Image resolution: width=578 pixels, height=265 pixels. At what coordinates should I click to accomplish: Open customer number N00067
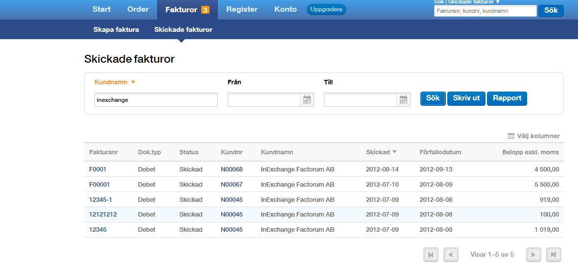point(232,185)
